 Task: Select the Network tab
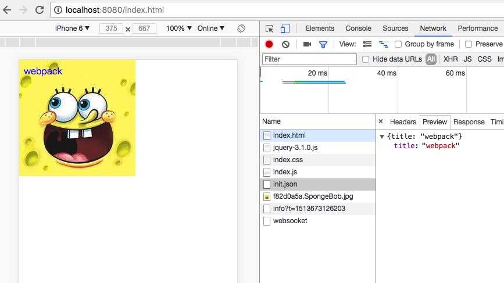coord(433,28)
